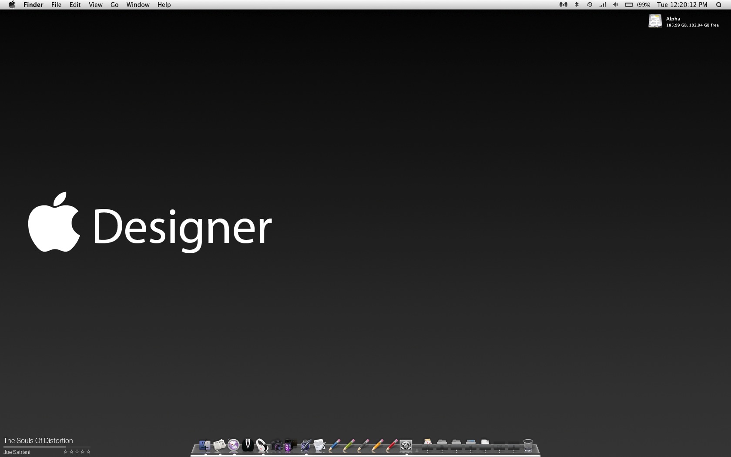
Task: Click the green pencil Dock icon
Action: tap(349, 445)
